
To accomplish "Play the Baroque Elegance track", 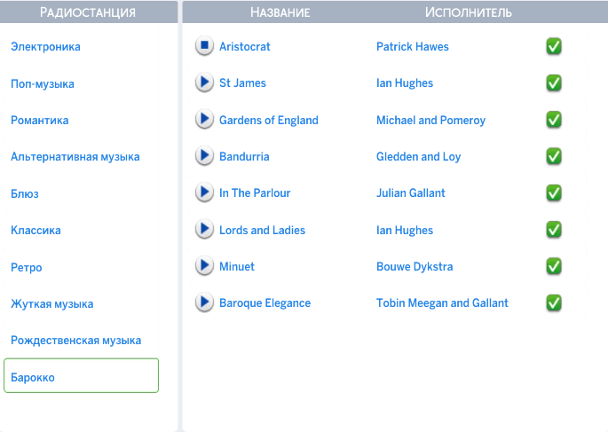I will point(204,302).
